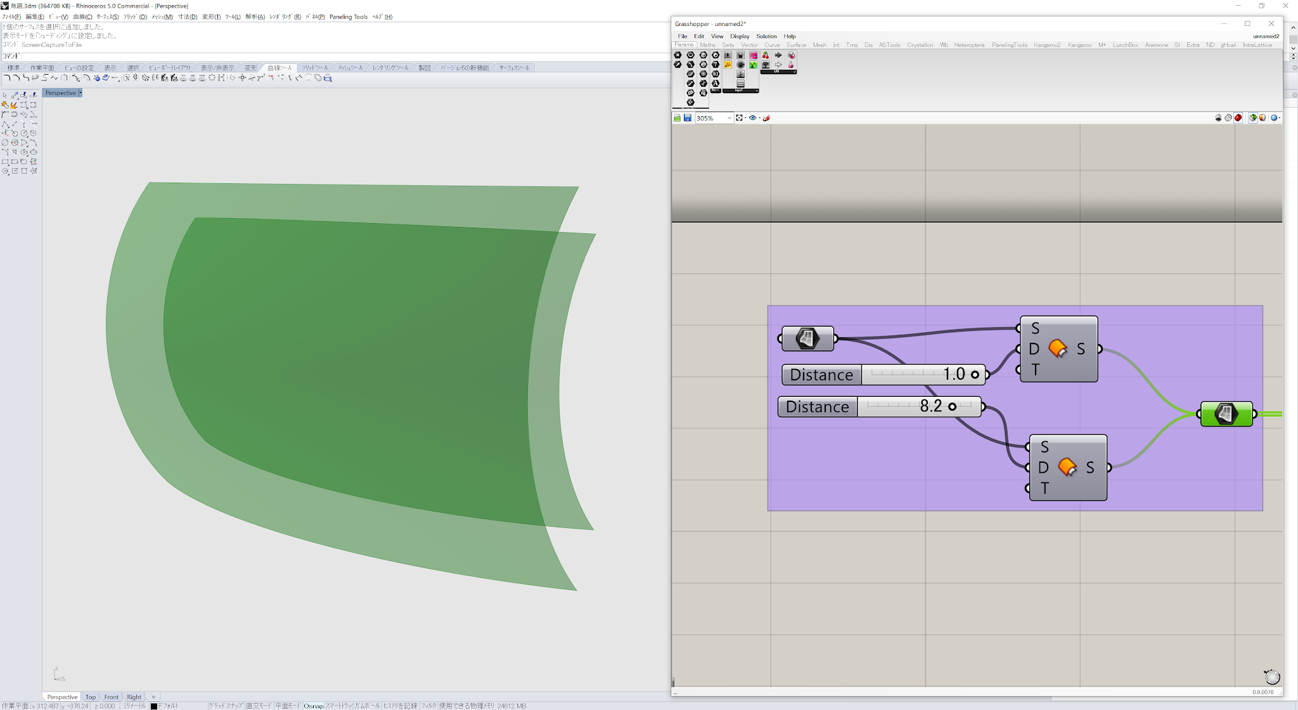1298x710 pixels.
Task: Open the 305% zoom level dropdown
Action: (729, 118)
